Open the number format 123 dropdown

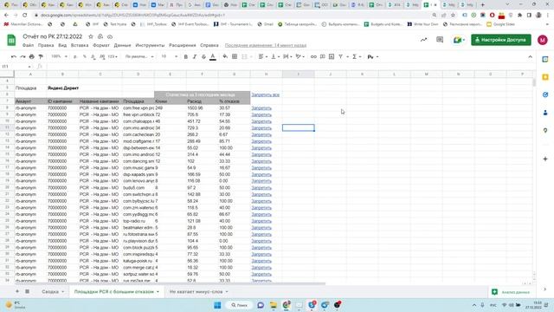click(113, 56)
